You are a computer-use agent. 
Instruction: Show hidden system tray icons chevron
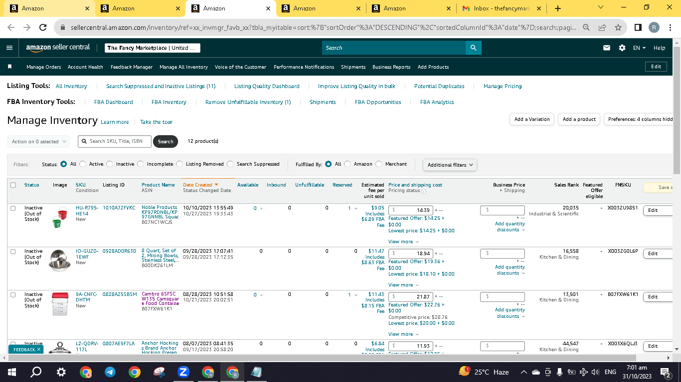(524, 372)
